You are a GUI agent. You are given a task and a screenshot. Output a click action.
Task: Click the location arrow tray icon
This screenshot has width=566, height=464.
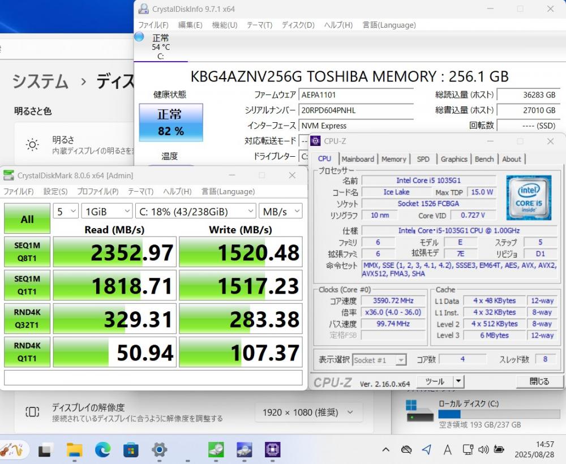point(427,449)
